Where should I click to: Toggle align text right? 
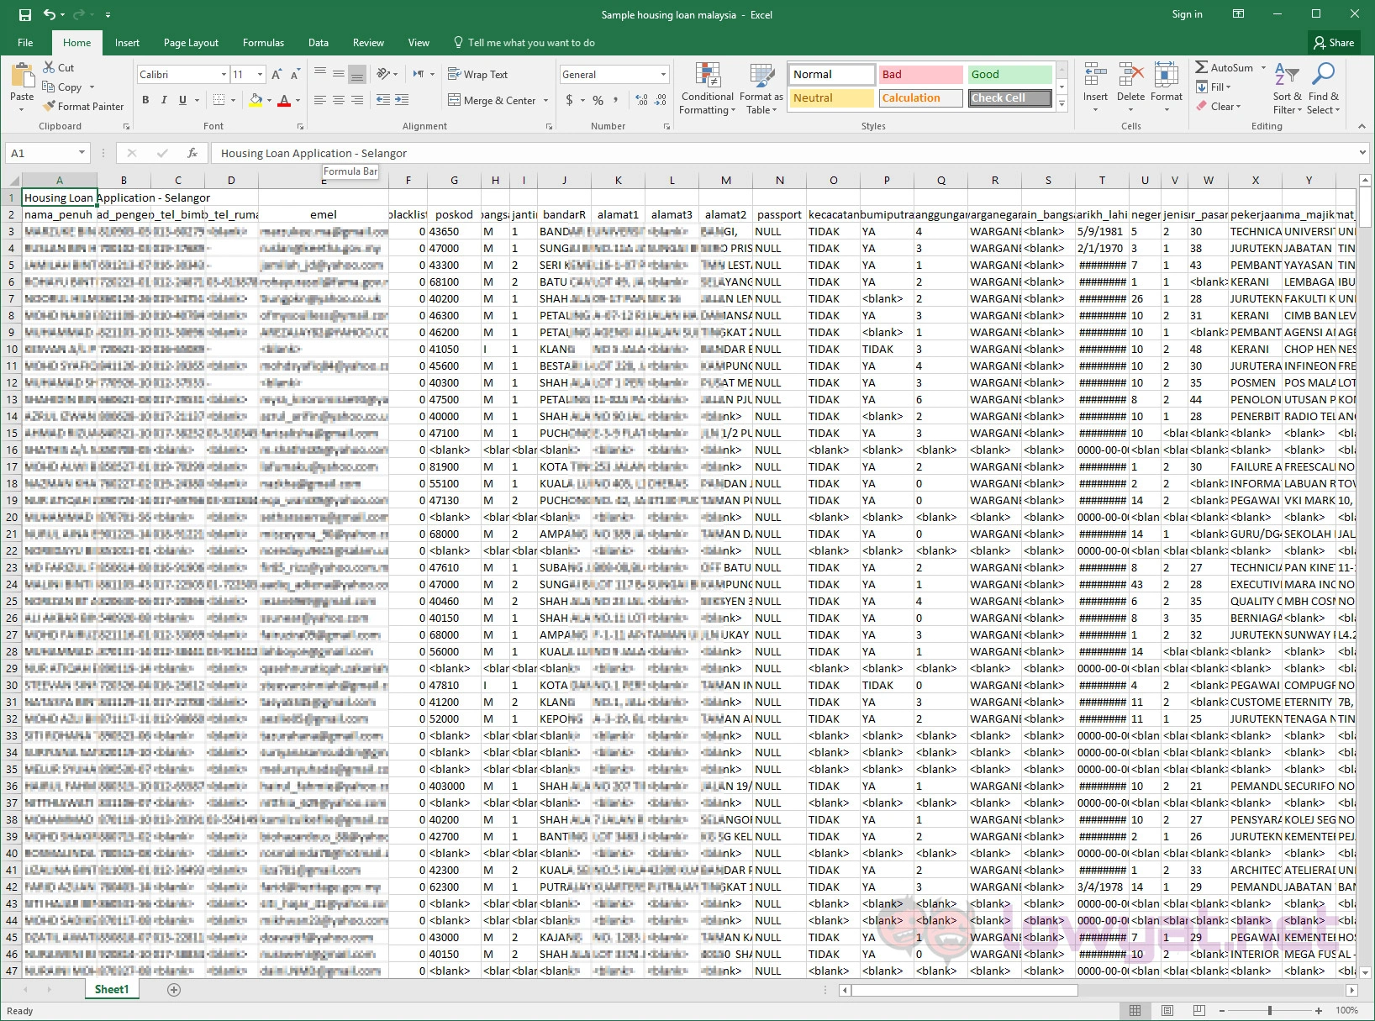pos(357,100)
